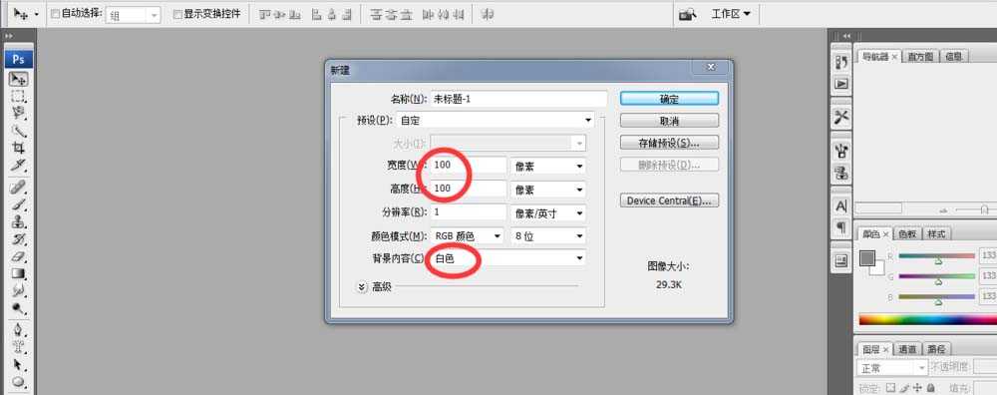Screen dimensions: 997x395
Task: Open the Character panel icon
Action: point(841,206)
